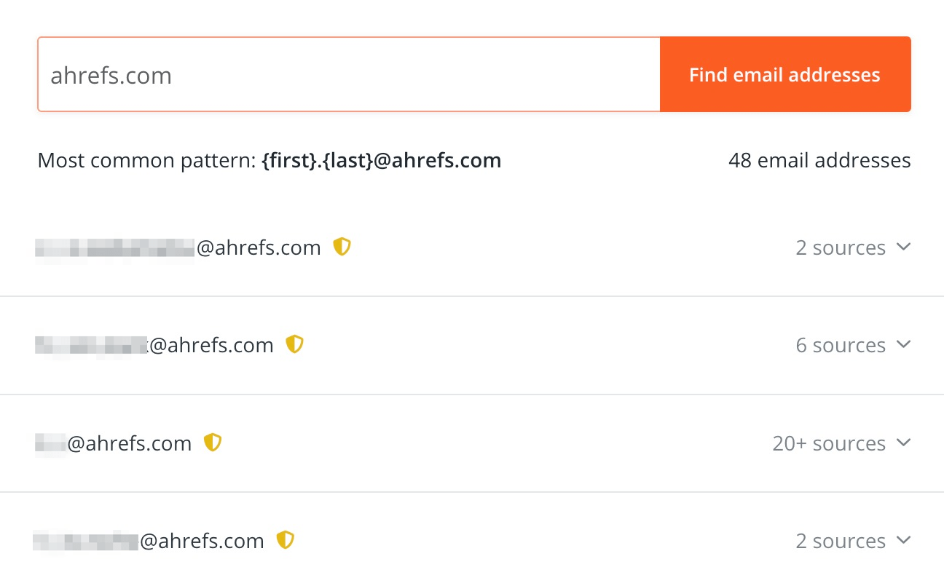Screen dimensions: 944x575
Task: Click the 2 sources label on the top row
Action: (841, 247)
